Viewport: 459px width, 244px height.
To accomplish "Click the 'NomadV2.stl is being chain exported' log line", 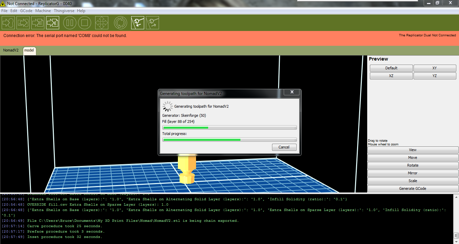I will (120, 221).
